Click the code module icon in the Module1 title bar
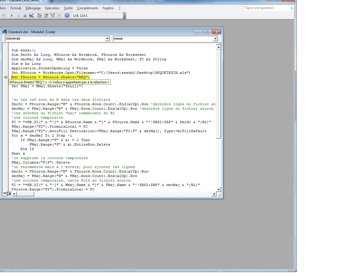 point(5,32)
